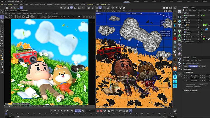Open the Attributes panel hamburger menu

[x=183, y=60]
